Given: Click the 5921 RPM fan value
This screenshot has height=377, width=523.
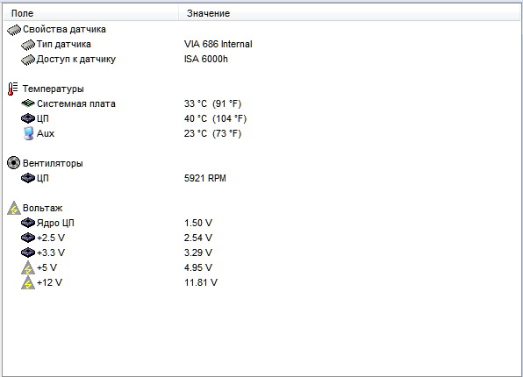Looking at the screenshot, I should click(x=205, y=178).
